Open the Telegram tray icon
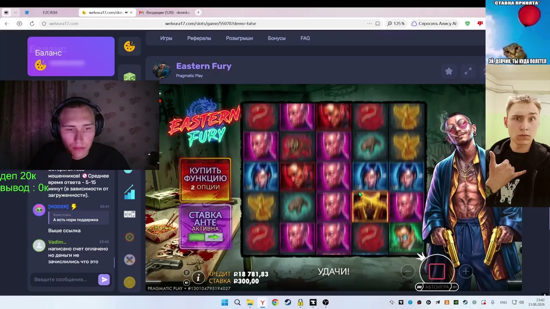Screen dimensions: 550x309 pyautogui.click(x=438, y=303)
